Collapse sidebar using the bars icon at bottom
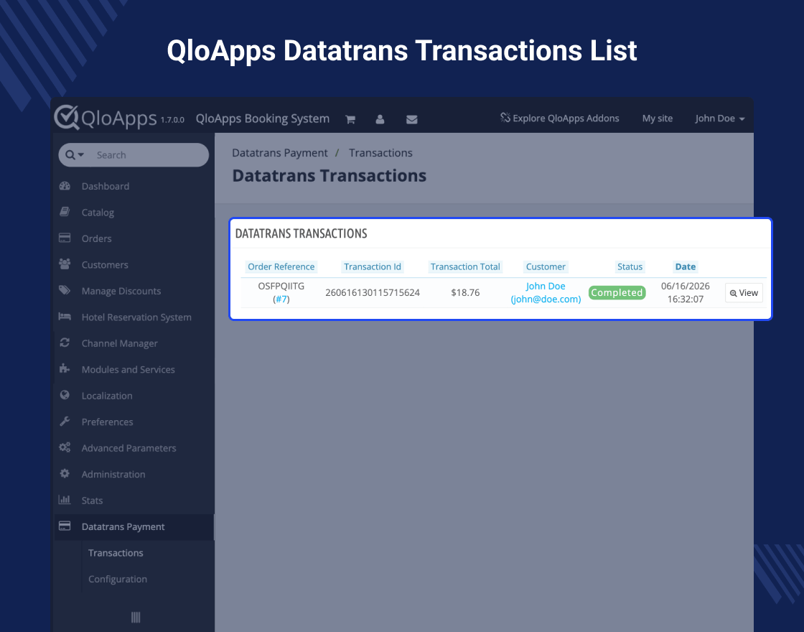This screenshot has height=632, width=804. [136, 617]
